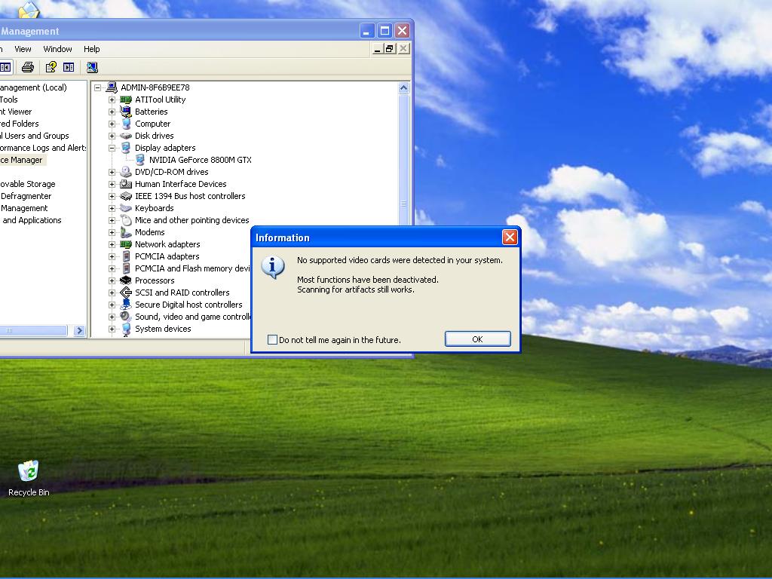Expand the ATITool Utility node
The width and height of the screenshot is (772, 579).
[x=112, y=100]
